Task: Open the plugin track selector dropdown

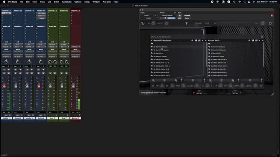Action: [x=148, y=16]
